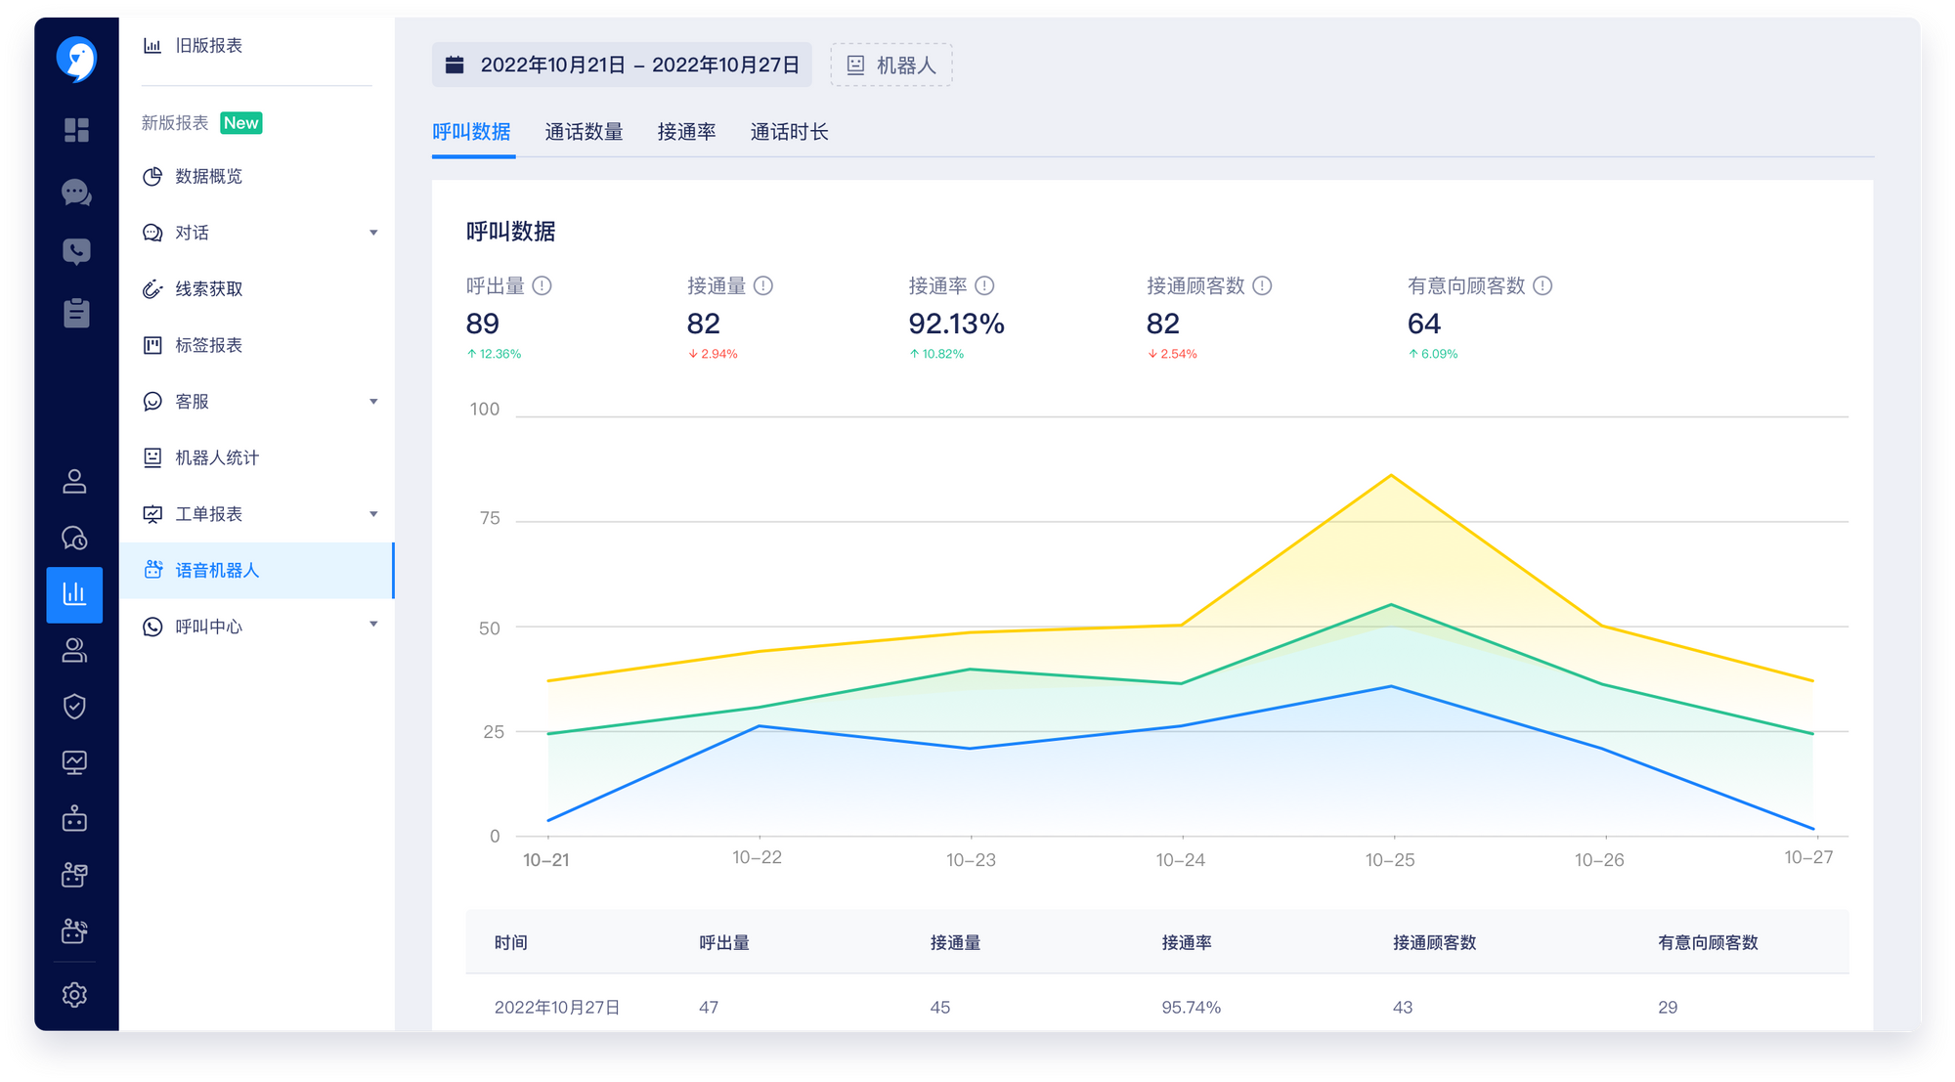Open the settings gear icon in dark sidebar
1955x1082 pixels.
74,995
